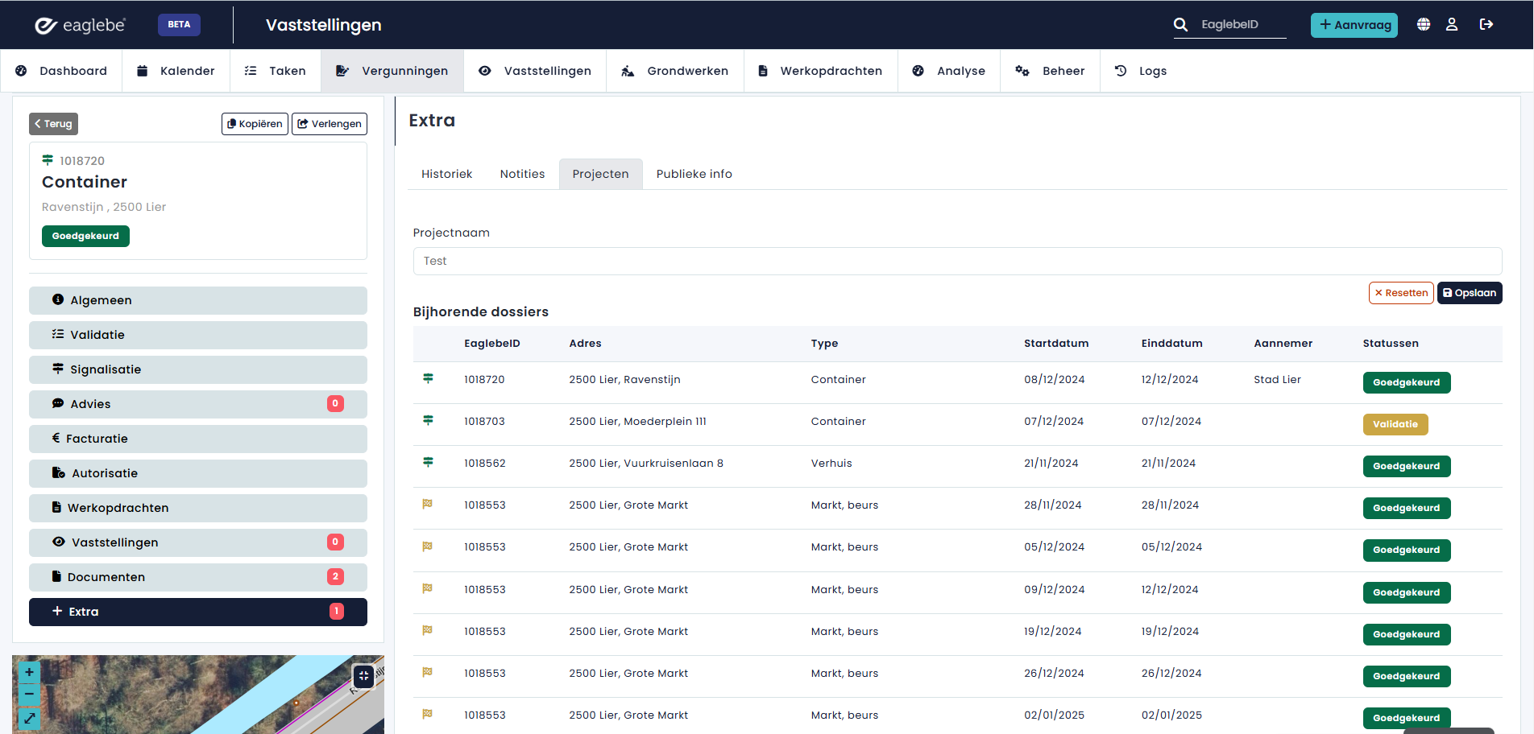
Task: Open the Logs navigation item
Action: 1141,71
